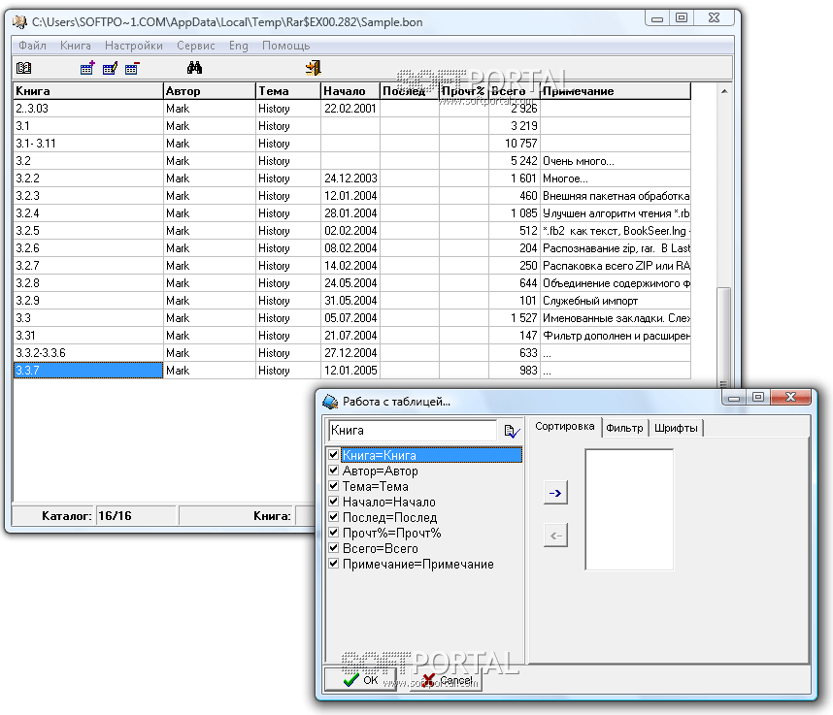This screenshot has height=715, width=833.
Task: Click the Начало column header
Action: (x=350, y=91)
